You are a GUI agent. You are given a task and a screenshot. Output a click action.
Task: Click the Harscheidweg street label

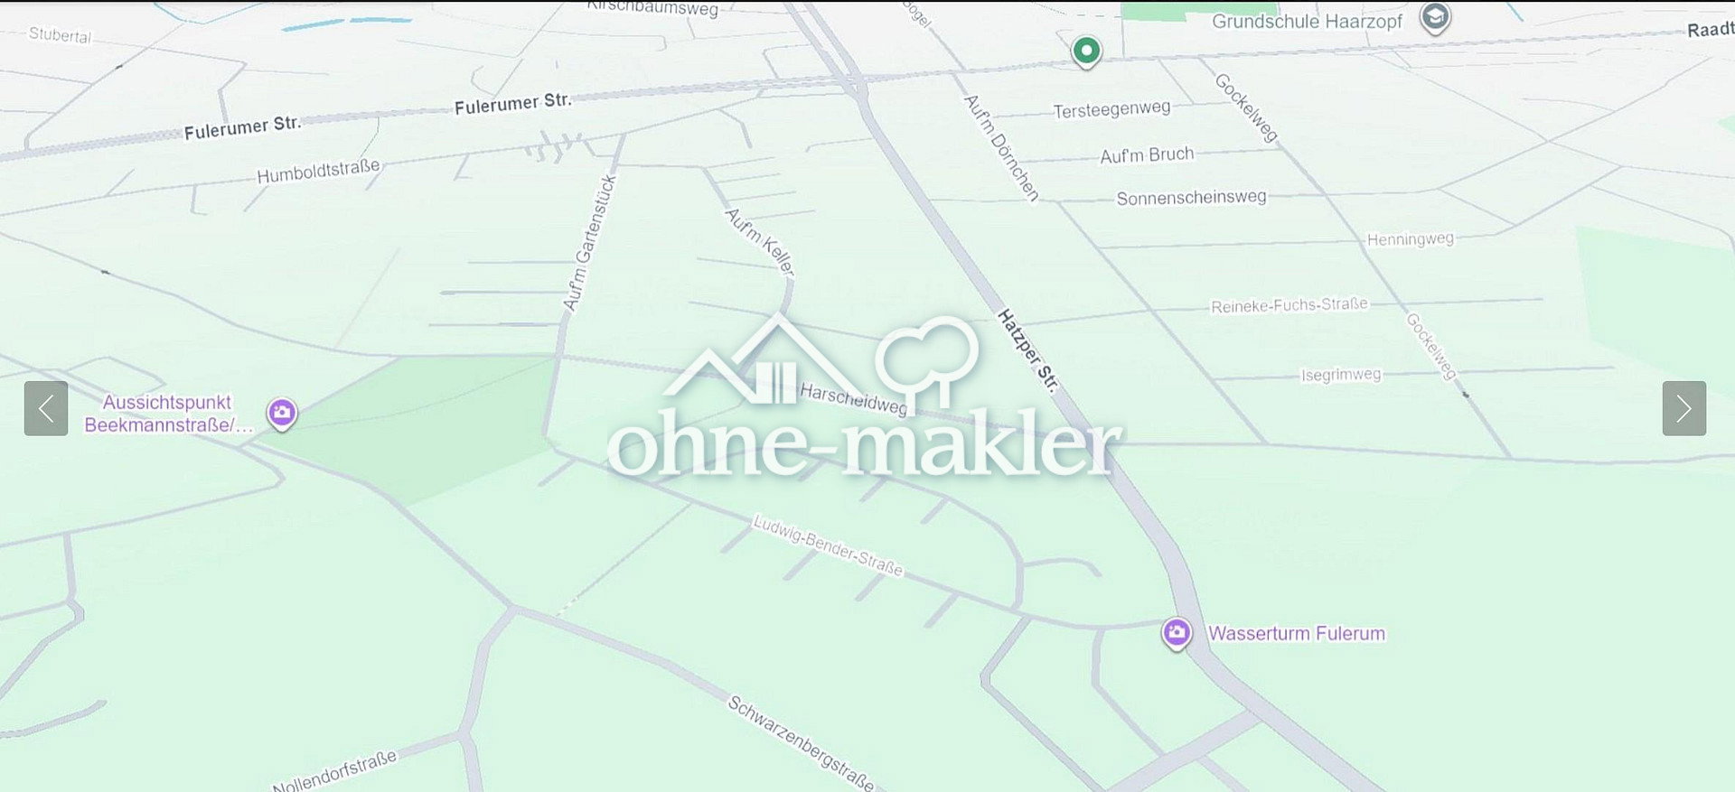853,399
